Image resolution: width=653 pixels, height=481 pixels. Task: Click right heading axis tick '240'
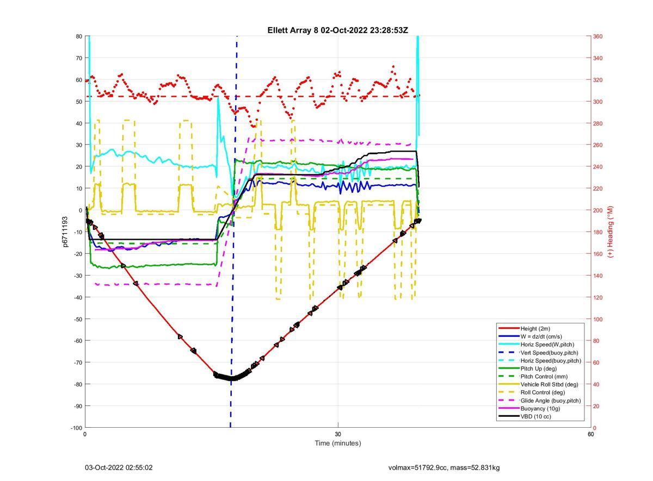click(x=597, y=167)
